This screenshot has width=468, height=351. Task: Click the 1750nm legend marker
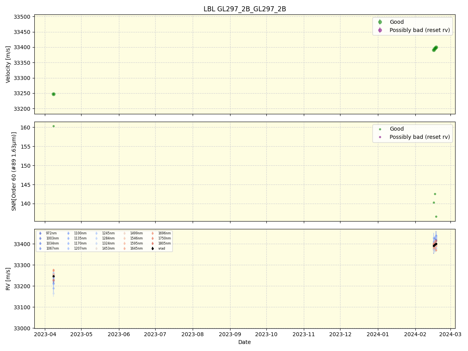click(152, 238)
